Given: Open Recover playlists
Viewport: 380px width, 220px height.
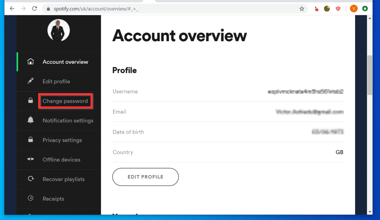Looking at the screenshot, I should [59, 179].
